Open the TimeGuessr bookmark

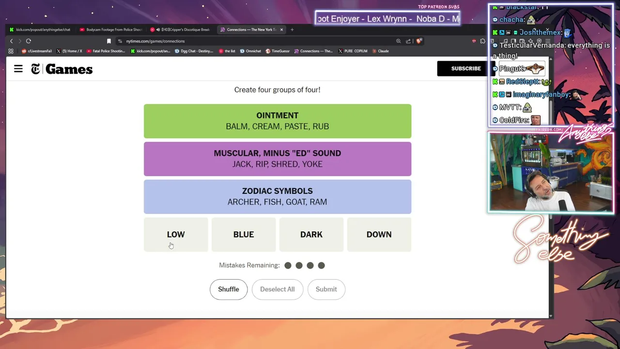tap(278, 51)
